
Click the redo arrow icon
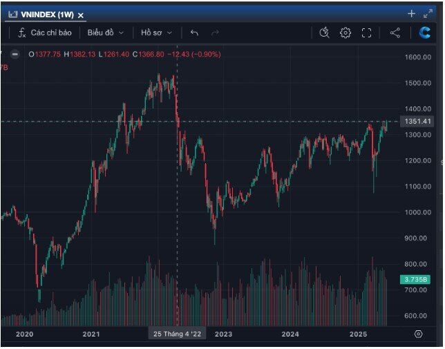tap(215, 33)
